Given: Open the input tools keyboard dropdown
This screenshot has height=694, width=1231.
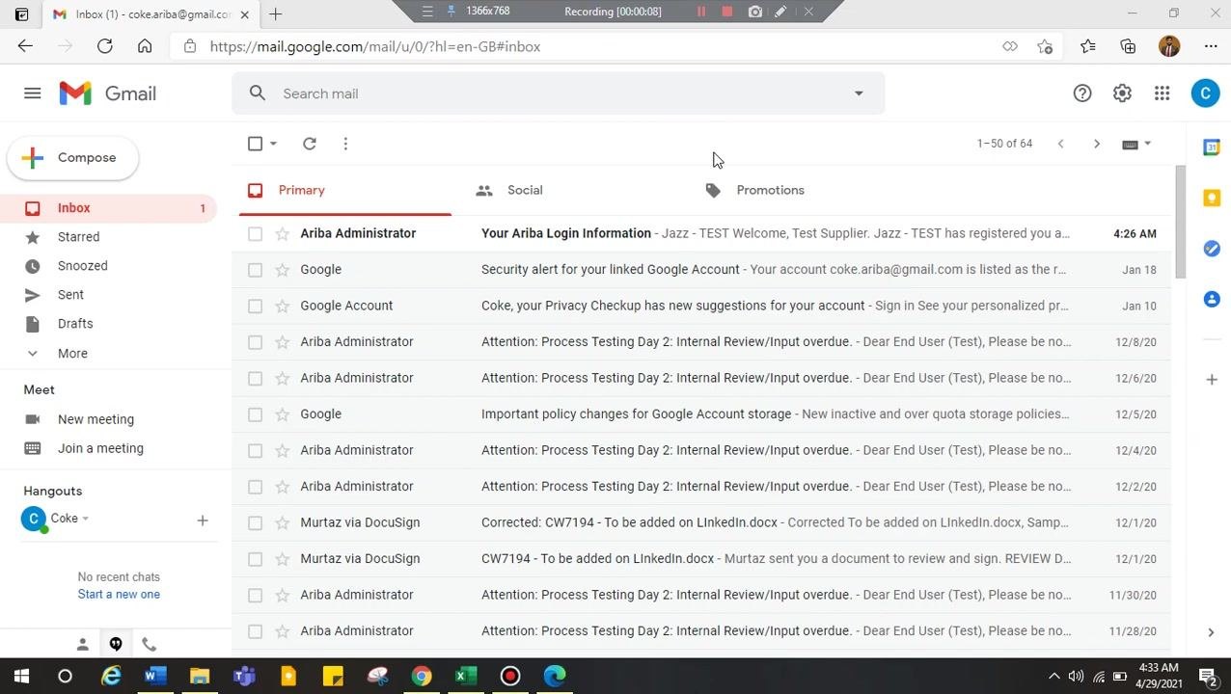Looking at the screenshot, I should pos(1136,144).
